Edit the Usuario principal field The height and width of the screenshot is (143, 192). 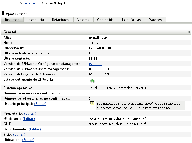[x=40, y=104]
